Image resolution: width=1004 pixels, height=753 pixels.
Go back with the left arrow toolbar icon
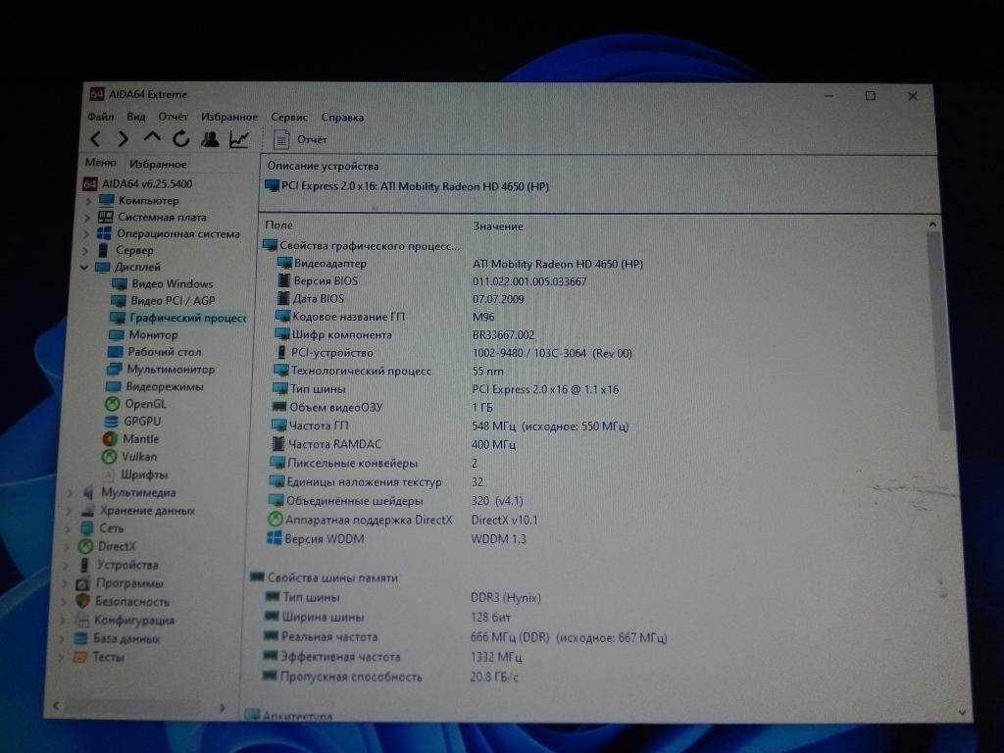coord(95,139)
